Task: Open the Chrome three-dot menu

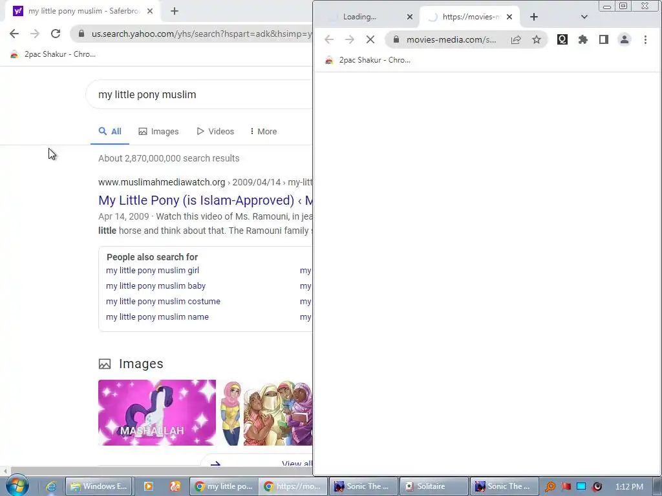Action: (x=645, y=39)
